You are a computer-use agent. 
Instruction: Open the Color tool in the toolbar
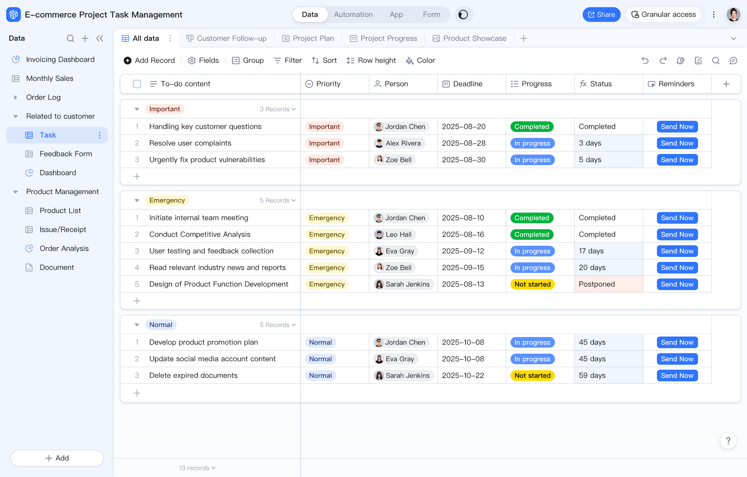(421, 61)
